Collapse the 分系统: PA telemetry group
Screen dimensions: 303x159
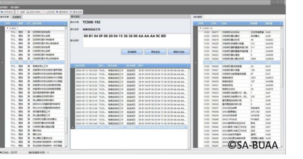[x=201, y=28]
